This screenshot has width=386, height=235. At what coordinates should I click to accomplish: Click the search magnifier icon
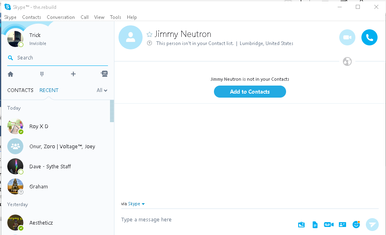click(x=10, y=58)
